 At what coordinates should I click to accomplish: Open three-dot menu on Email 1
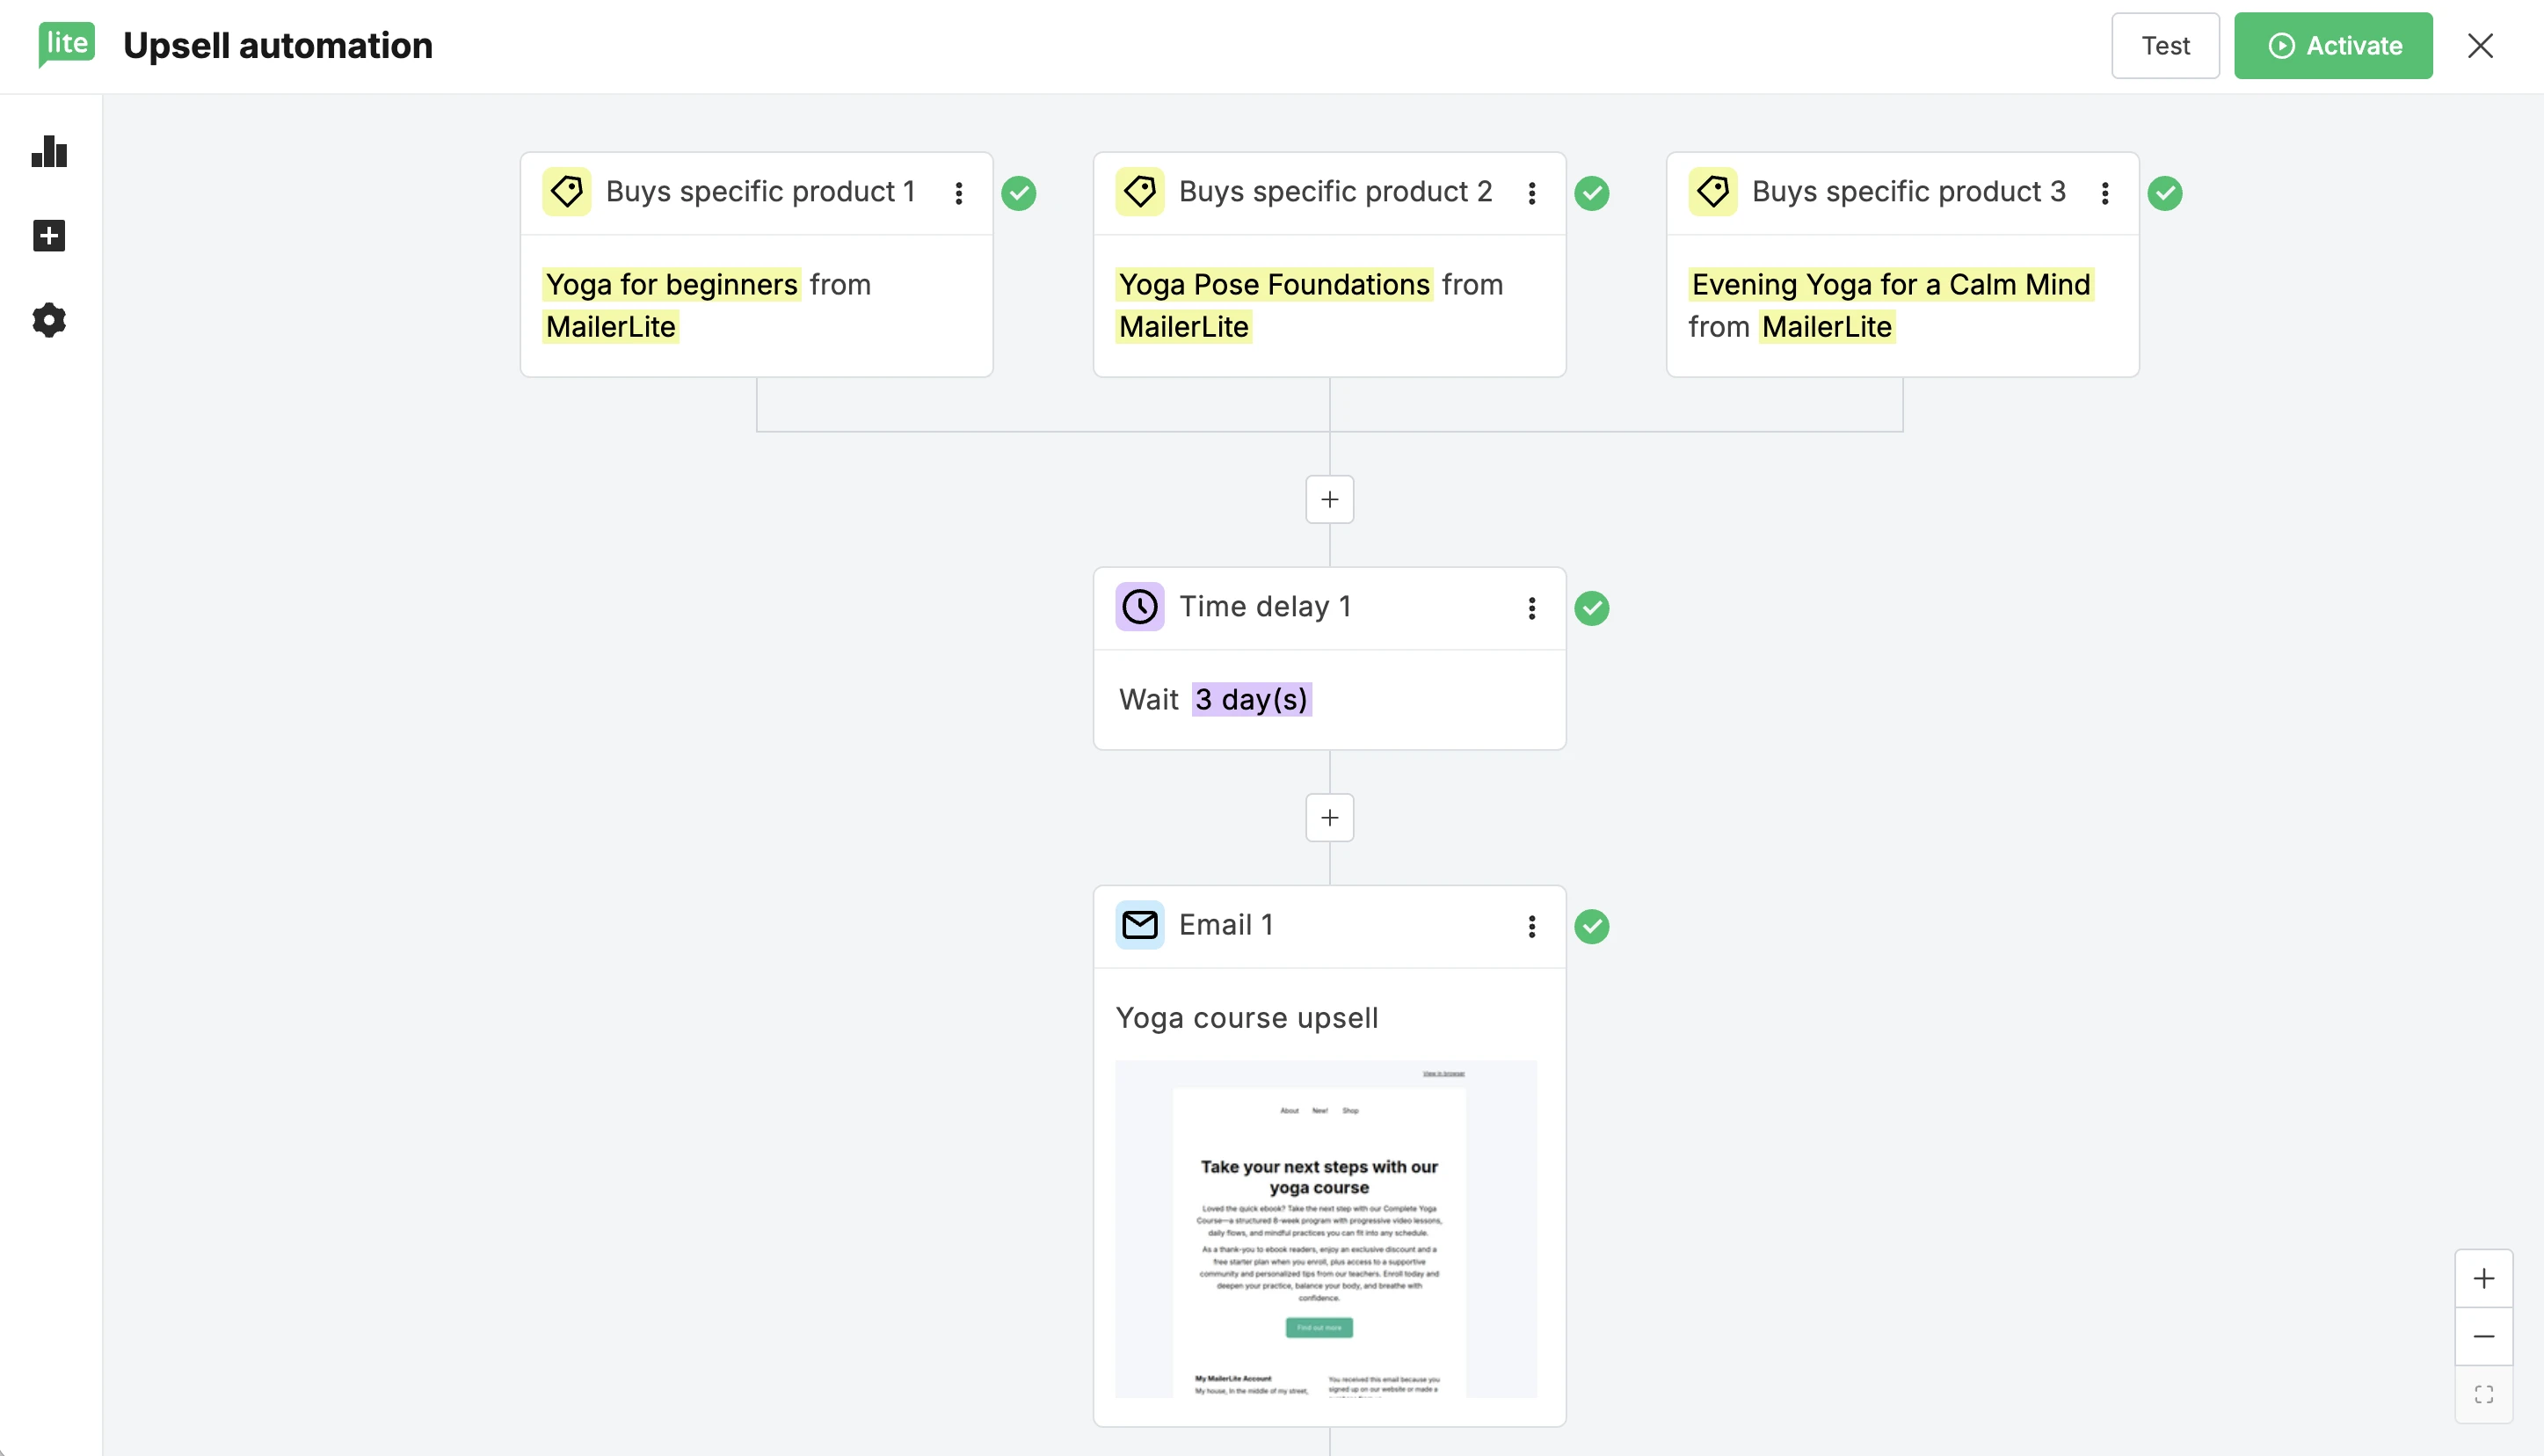coord(1531,927)
